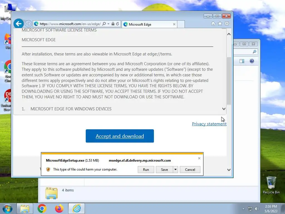Go to Home page icon
Image resolution: width=285 pixels, height=214 pixels.
213,24
